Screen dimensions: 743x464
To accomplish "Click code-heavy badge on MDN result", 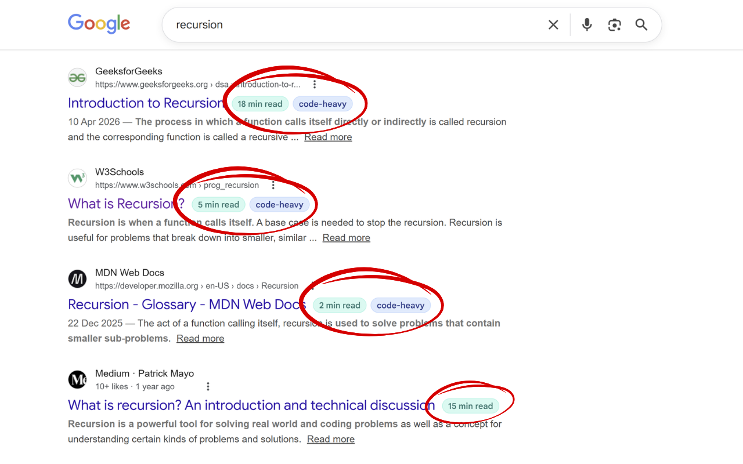I will coord(401,306).
